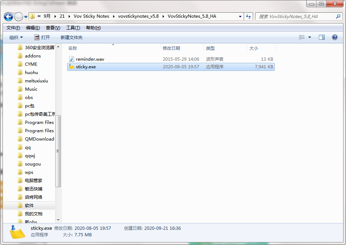Open the 查看(V) menu
The height and width of the screenshot is (245, 346).
pos(53,28)
